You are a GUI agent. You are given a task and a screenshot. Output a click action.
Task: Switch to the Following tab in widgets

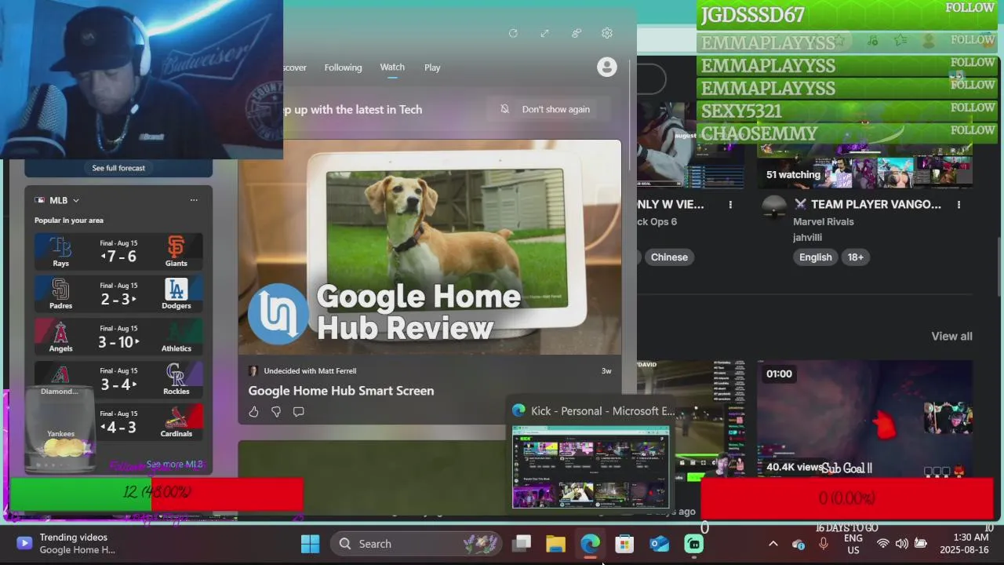pyautogui.click(x=343, y=67)
